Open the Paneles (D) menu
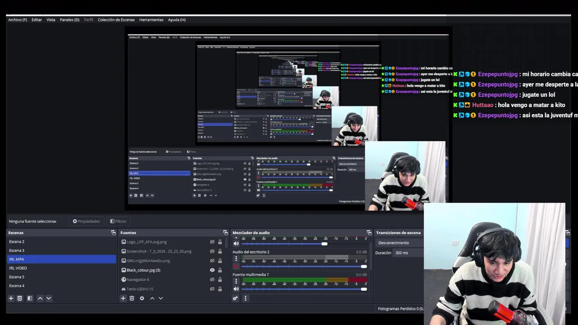The width and height of the screenshot is (578, 325). point(70,20)
